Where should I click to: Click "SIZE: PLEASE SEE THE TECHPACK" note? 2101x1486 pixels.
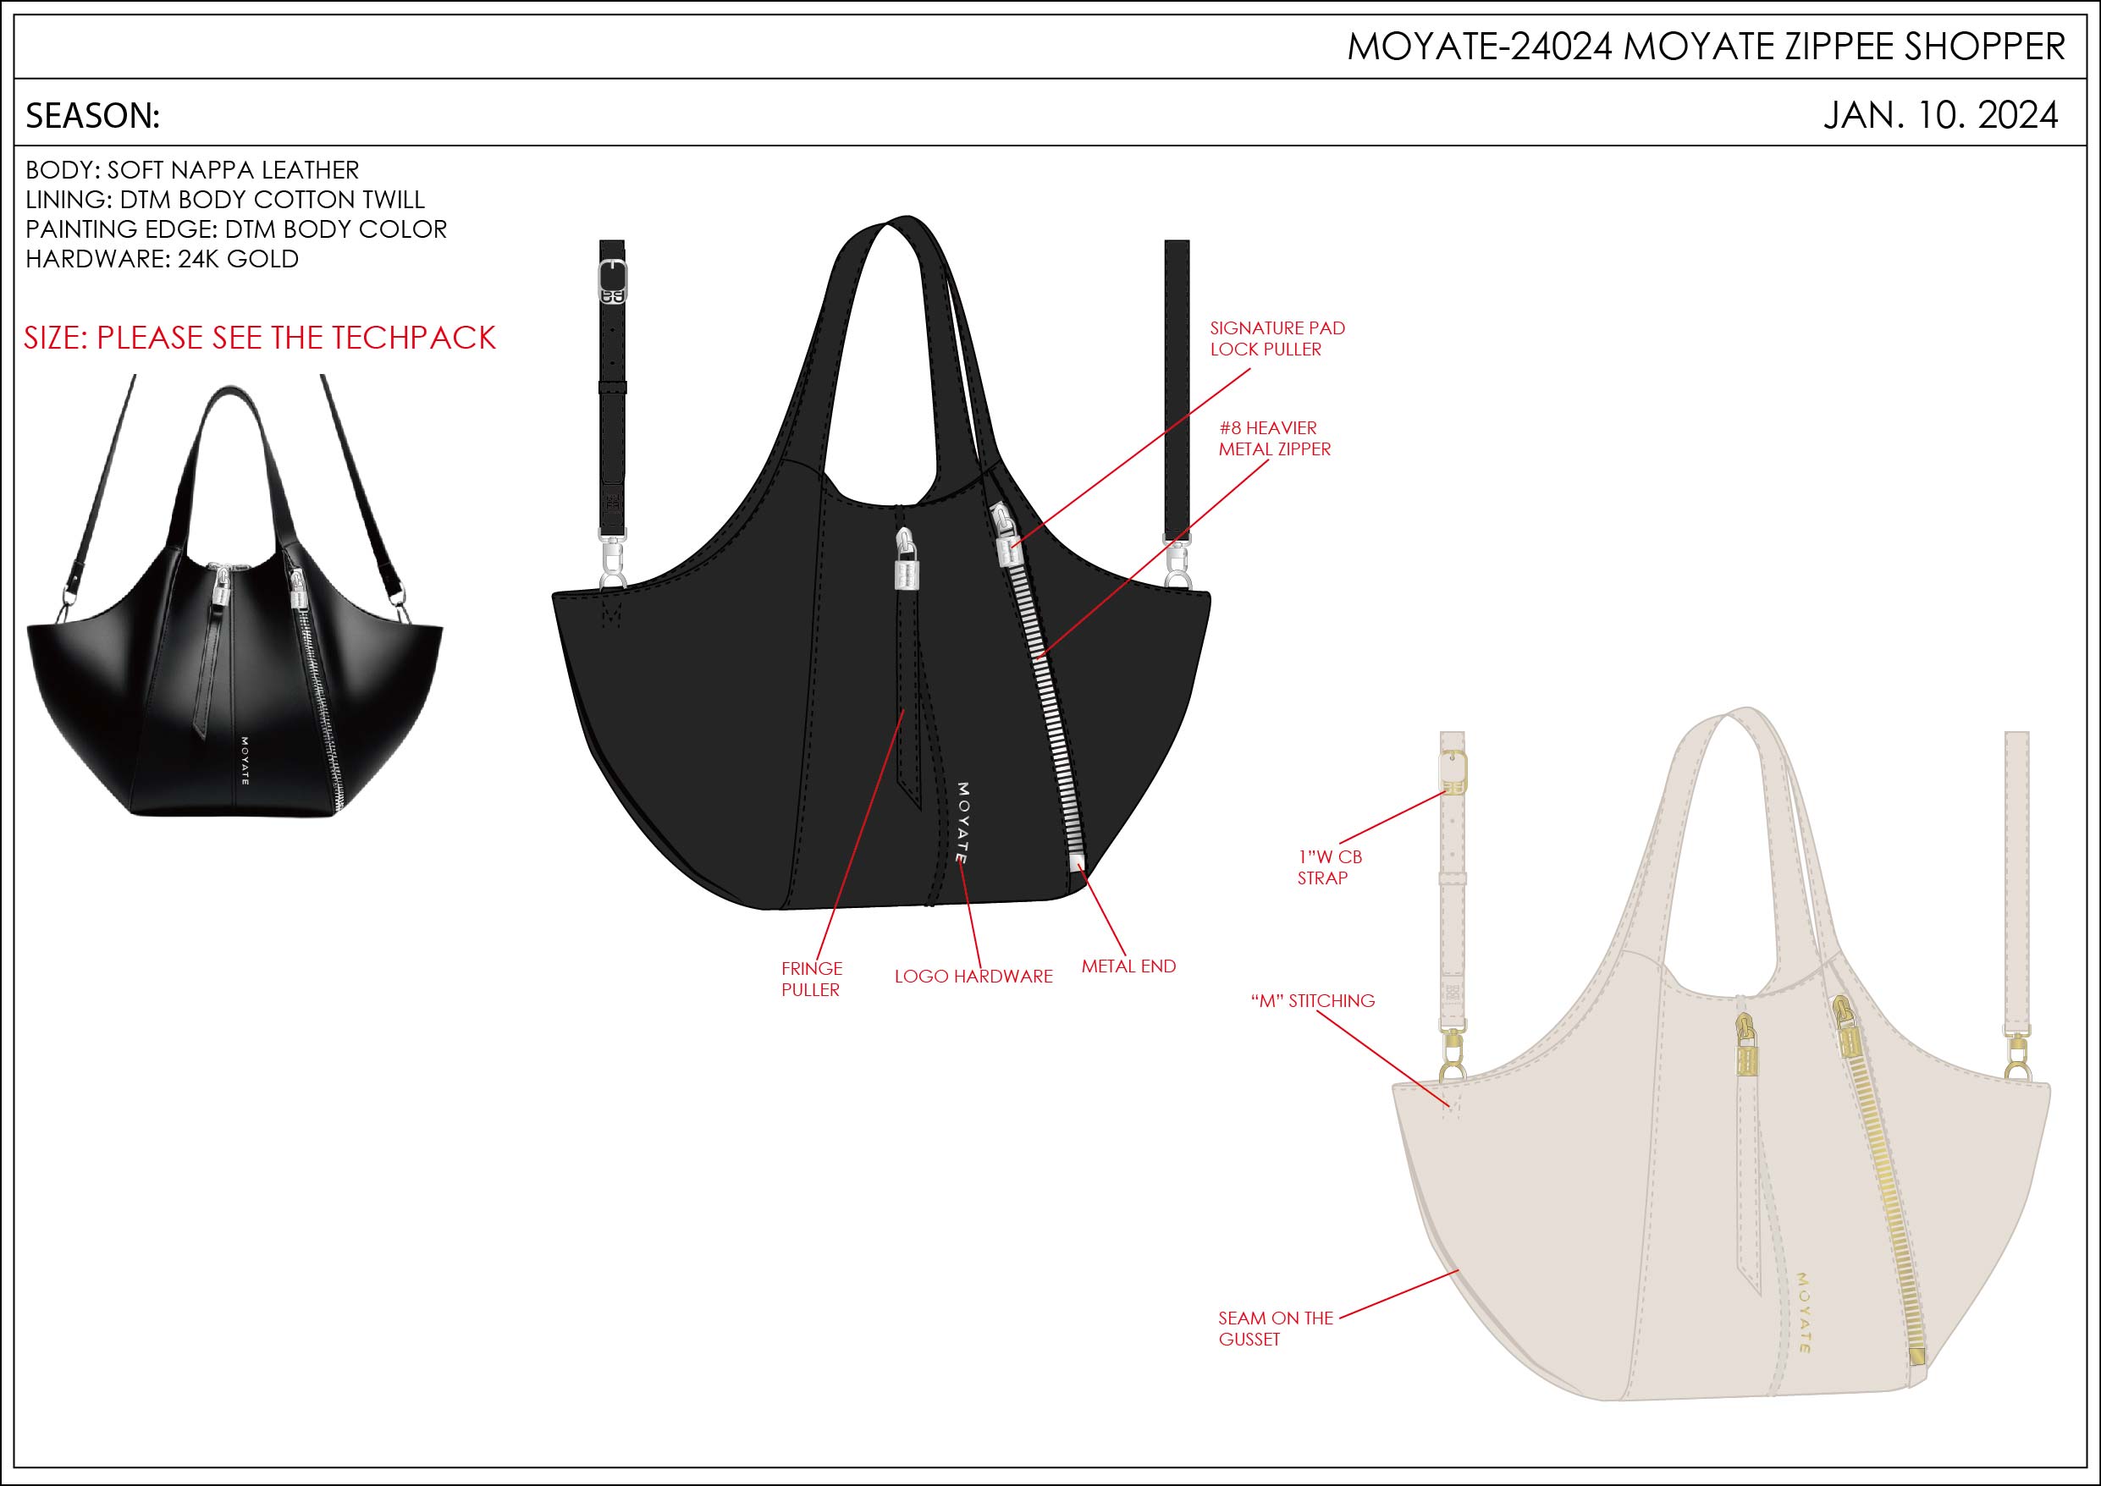point(260,338)
